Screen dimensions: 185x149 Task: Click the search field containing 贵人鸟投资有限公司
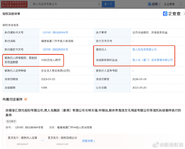point(64,4)
